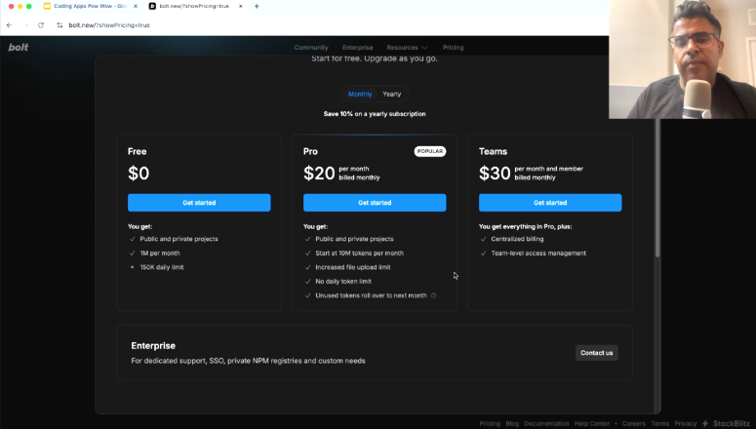756x429 pixels.
Task: Click the Coding Apps Pow Wow tab favicon
Action: (x=47, y=6)
